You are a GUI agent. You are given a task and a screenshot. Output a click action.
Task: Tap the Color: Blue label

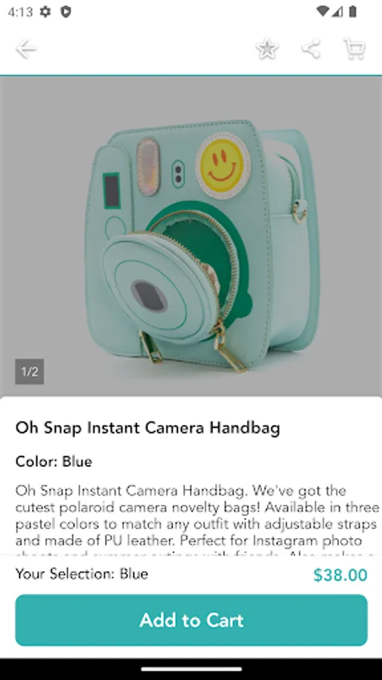(x=54, y=462)
